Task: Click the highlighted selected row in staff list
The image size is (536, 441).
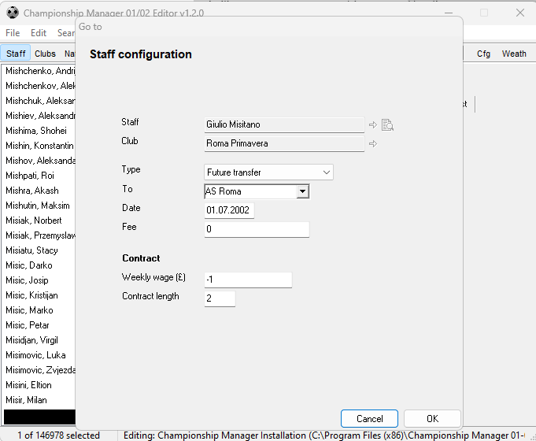Action: tap(39, 417)
